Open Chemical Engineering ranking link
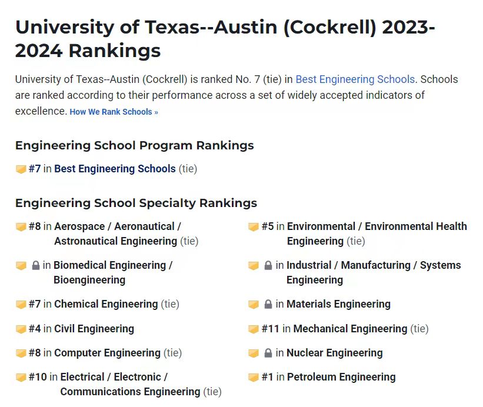 click(106, 304)
